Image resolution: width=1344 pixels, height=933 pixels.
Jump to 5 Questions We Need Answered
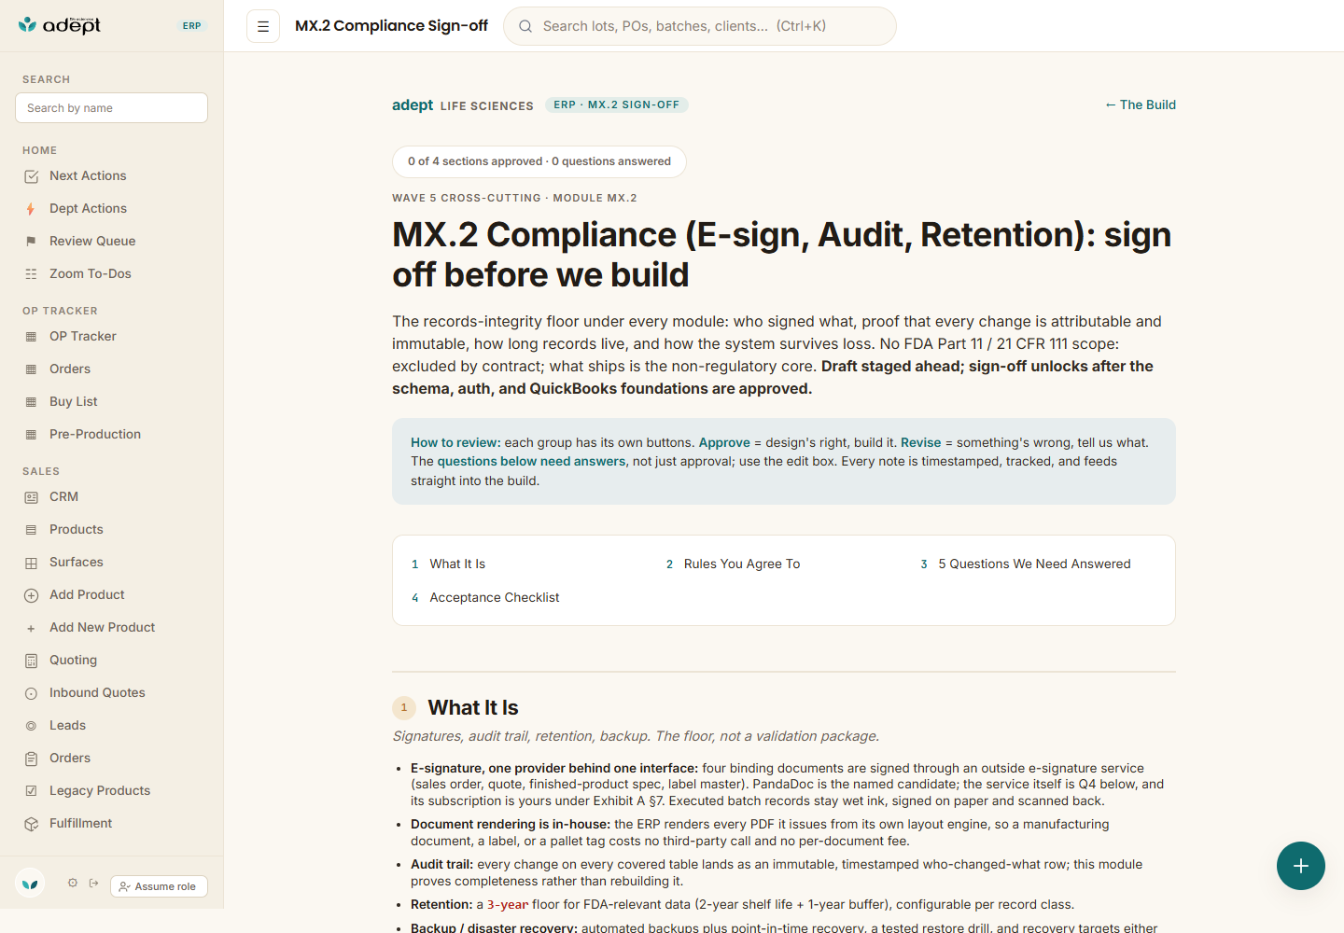(x=1025, y=564)
